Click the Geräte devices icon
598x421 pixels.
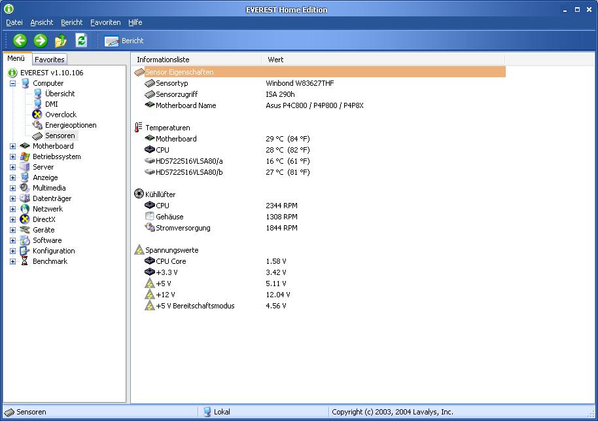[x=25, y=230]
